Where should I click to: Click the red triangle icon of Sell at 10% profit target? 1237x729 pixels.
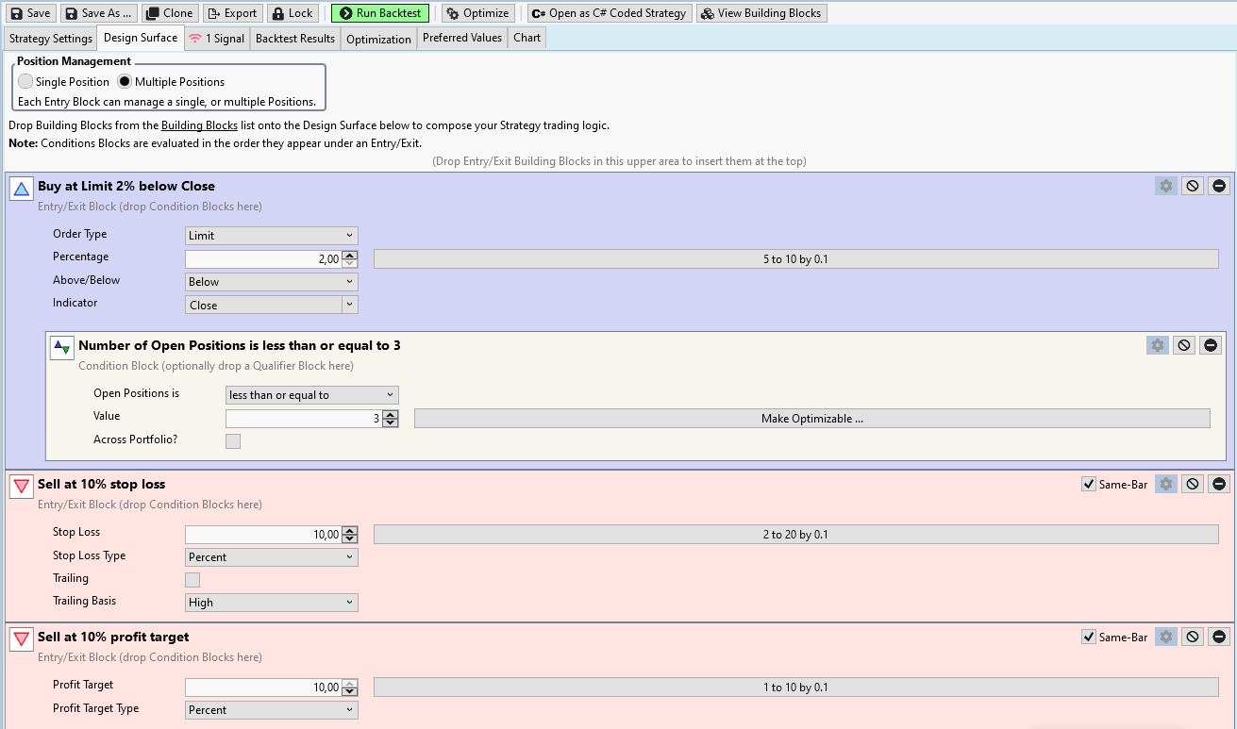pyautogui.click(x=22, y=639)
